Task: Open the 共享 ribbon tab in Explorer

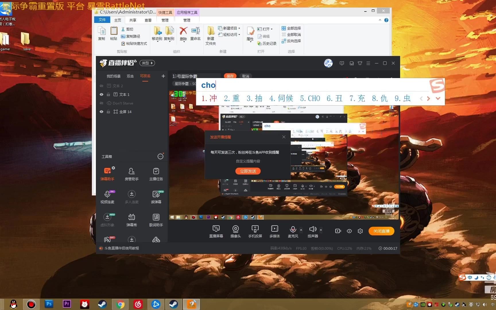Action: 133,20
